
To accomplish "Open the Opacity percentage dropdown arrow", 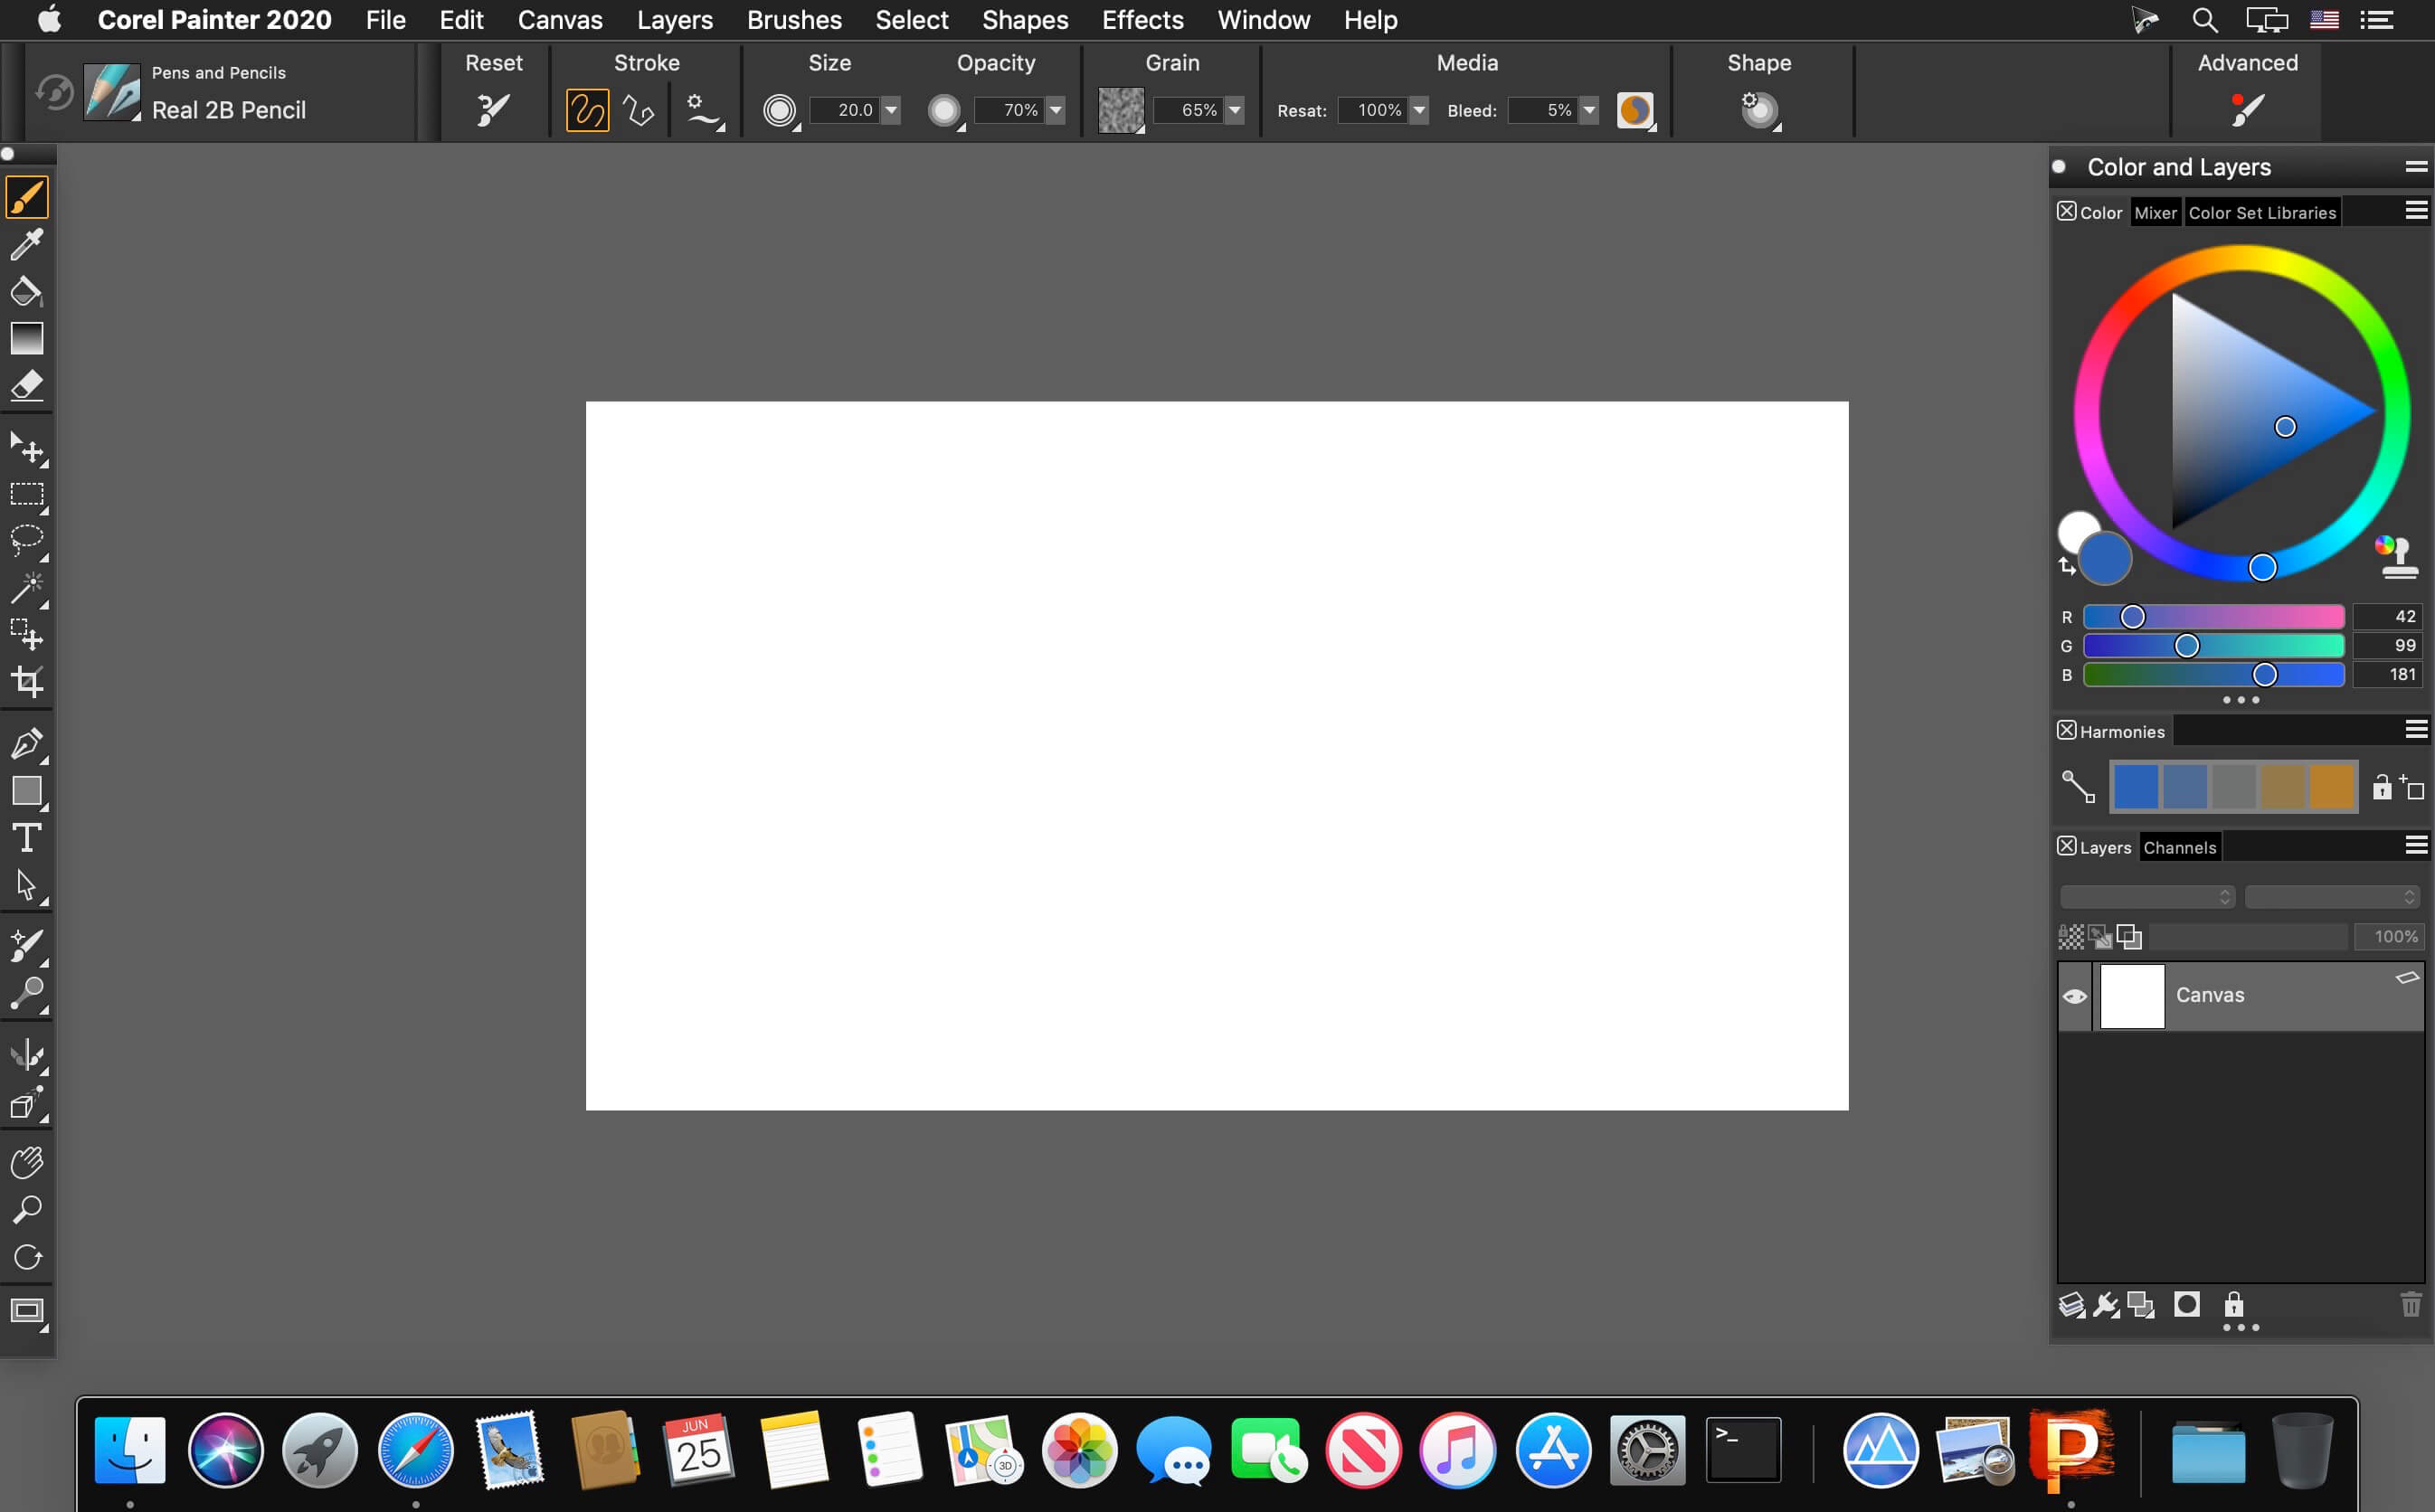I will pyautogui.click(x=1055, y=110).
